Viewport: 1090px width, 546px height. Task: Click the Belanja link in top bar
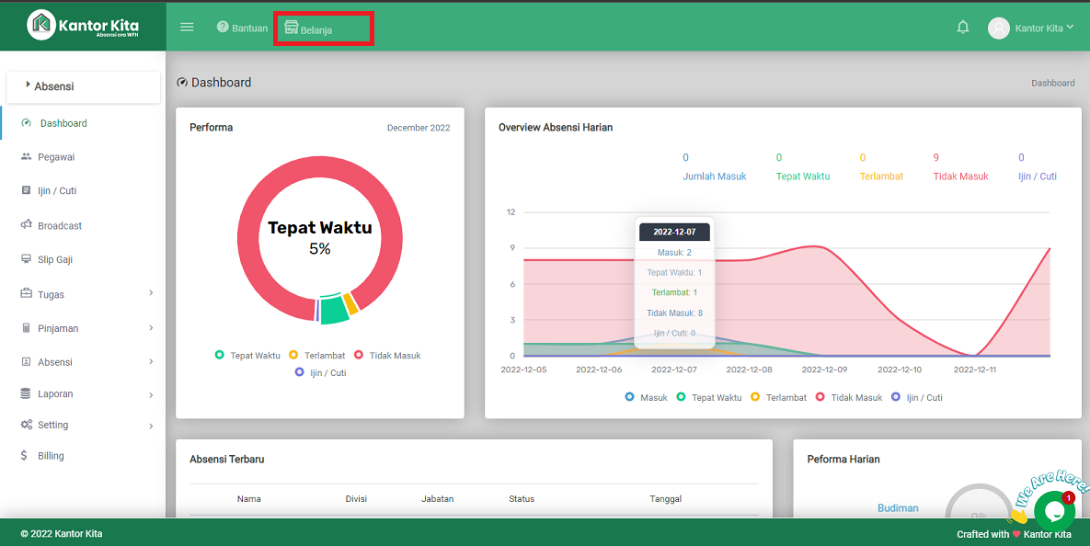[x=316, y=29]
